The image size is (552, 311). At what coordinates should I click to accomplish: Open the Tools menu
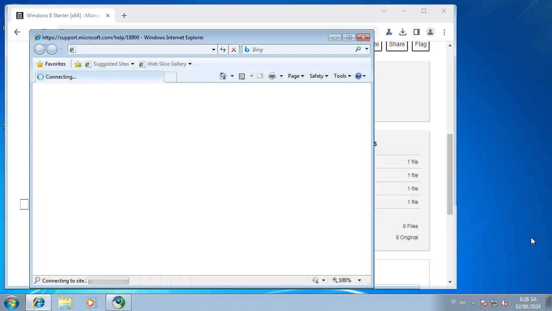[x=342, y=76]
